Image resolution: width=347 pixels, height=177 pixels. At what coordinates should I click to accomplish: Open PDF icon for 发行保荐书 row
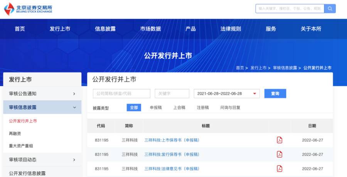click(280, 154)
